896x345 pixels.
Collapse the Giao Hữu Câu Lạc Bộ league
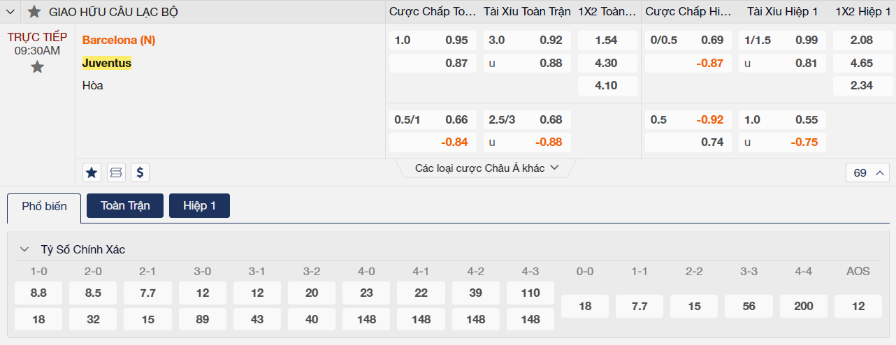(10, 12)
